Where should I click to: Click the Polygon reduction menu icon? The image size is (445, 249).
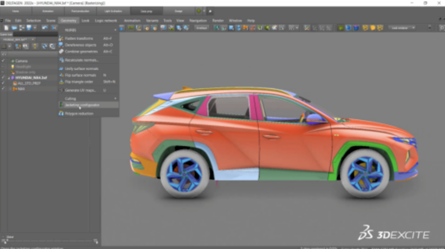tap(62, 114)
